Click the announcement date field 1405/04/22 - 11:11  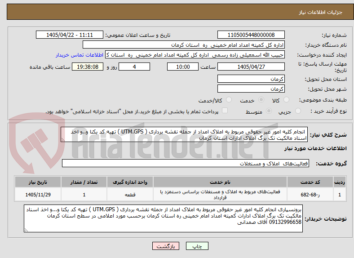[70, 35]
